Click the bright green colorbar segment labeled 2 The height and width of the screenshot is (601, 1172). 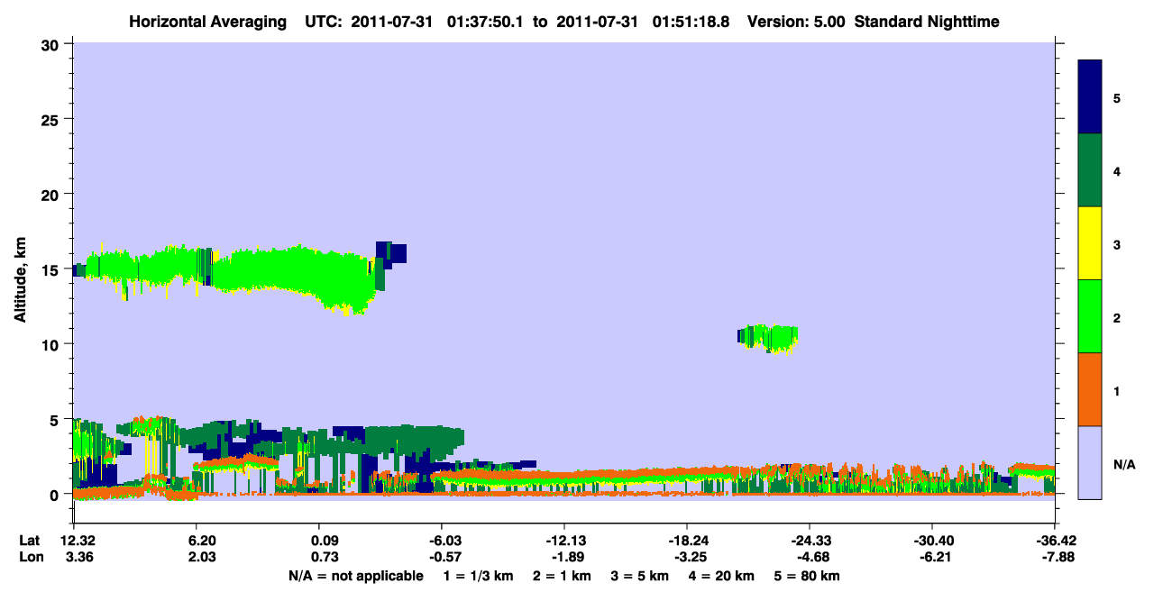pyautogui.click(x=1091, y=316)
